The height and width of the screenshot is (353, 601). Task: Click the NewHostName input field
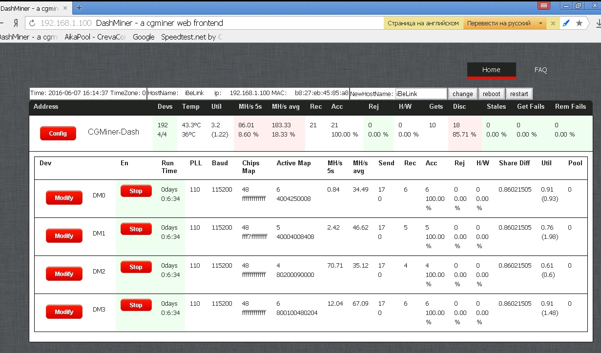(x=421, y=94)
